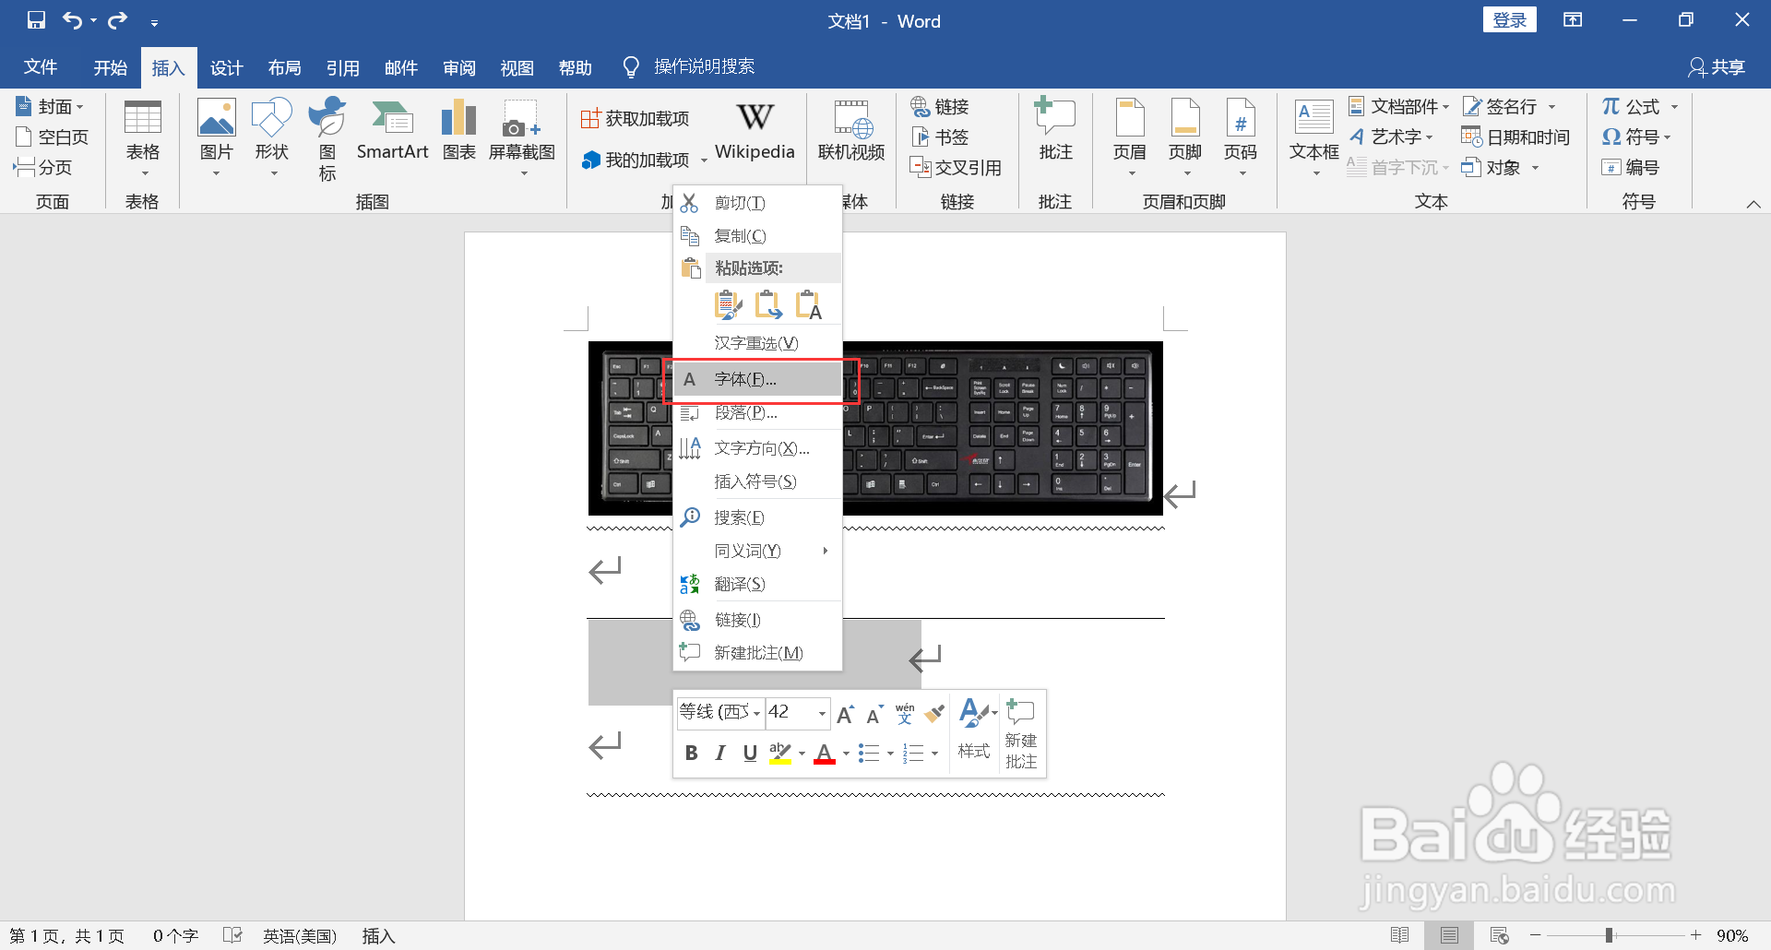
Task: Increase font size in mini toolbar
Action: coord(845,713)
